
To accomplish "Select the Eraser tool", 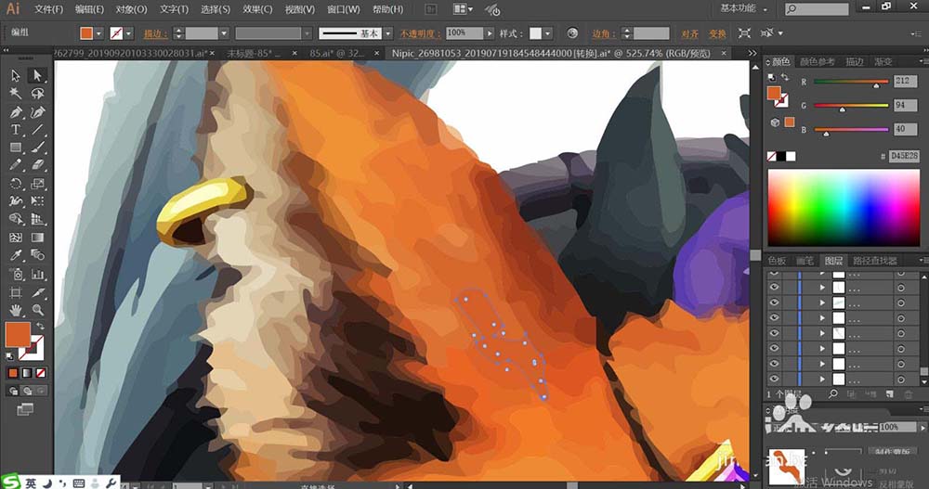I will pos(37,165).
